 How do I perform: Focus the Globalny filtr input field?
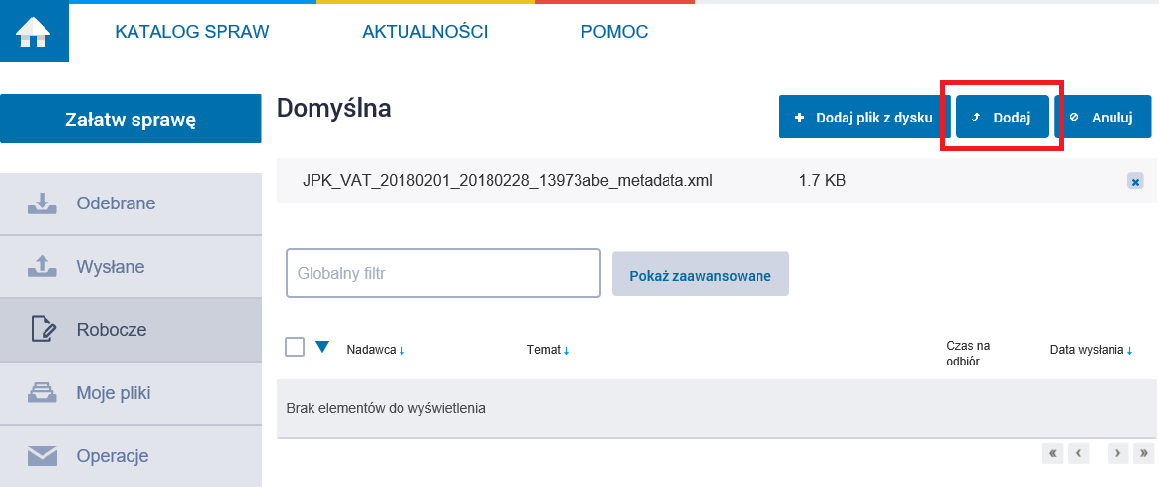tap(443, 273)
